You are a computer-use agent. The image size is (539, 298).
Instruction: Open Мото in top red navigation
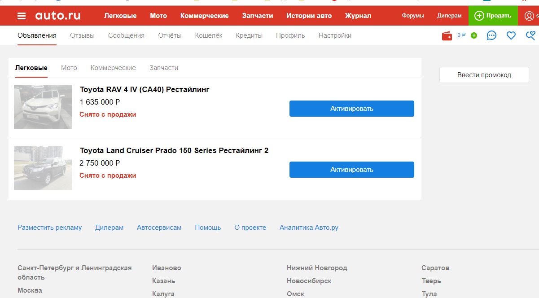coord(158,16)
